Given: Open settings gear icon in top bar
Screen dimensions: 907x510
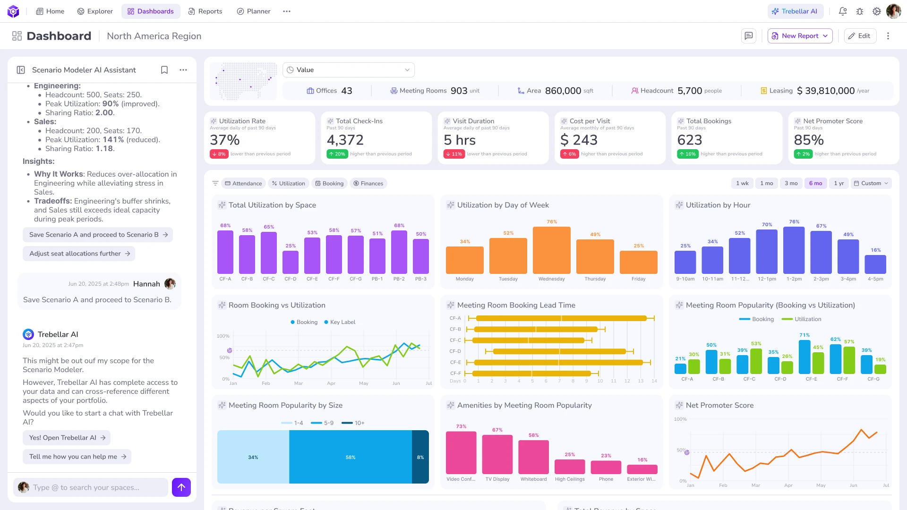Looking at the screenshot, I should [x=877, y=11].
